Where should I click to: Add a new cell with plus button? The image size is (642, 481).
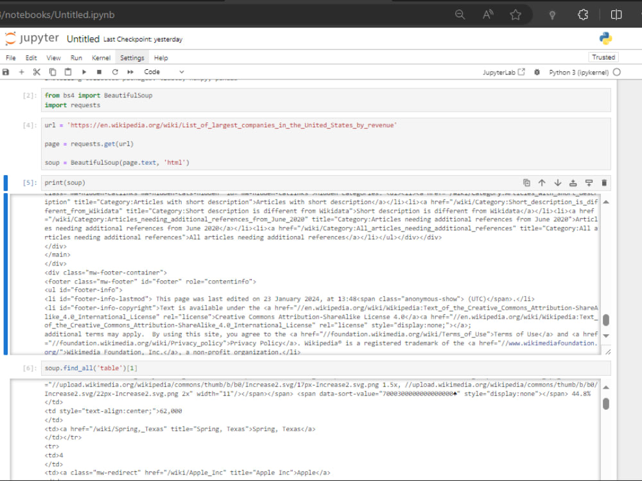(21, 72)
